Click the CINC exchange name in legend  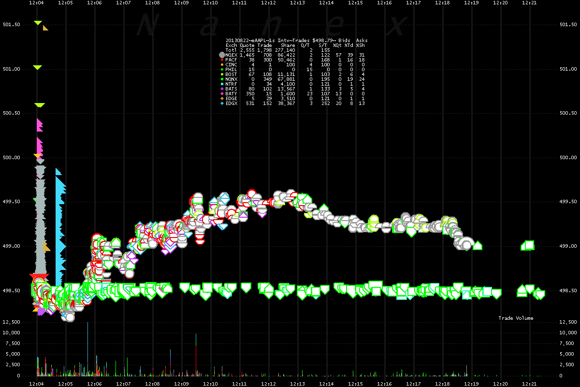pyautogui.click(x=232, y=64)
